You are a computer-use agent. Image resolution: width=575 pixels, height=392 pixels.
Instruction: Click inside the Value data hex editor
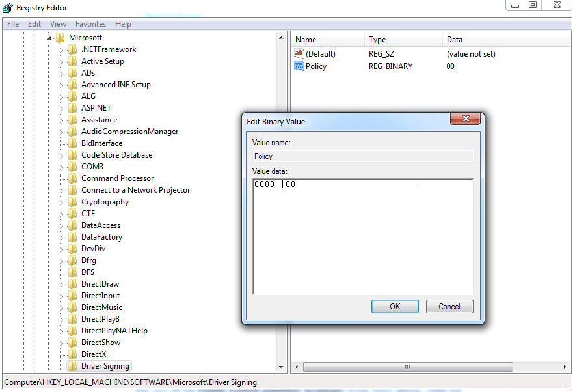[x=363, y=236]
